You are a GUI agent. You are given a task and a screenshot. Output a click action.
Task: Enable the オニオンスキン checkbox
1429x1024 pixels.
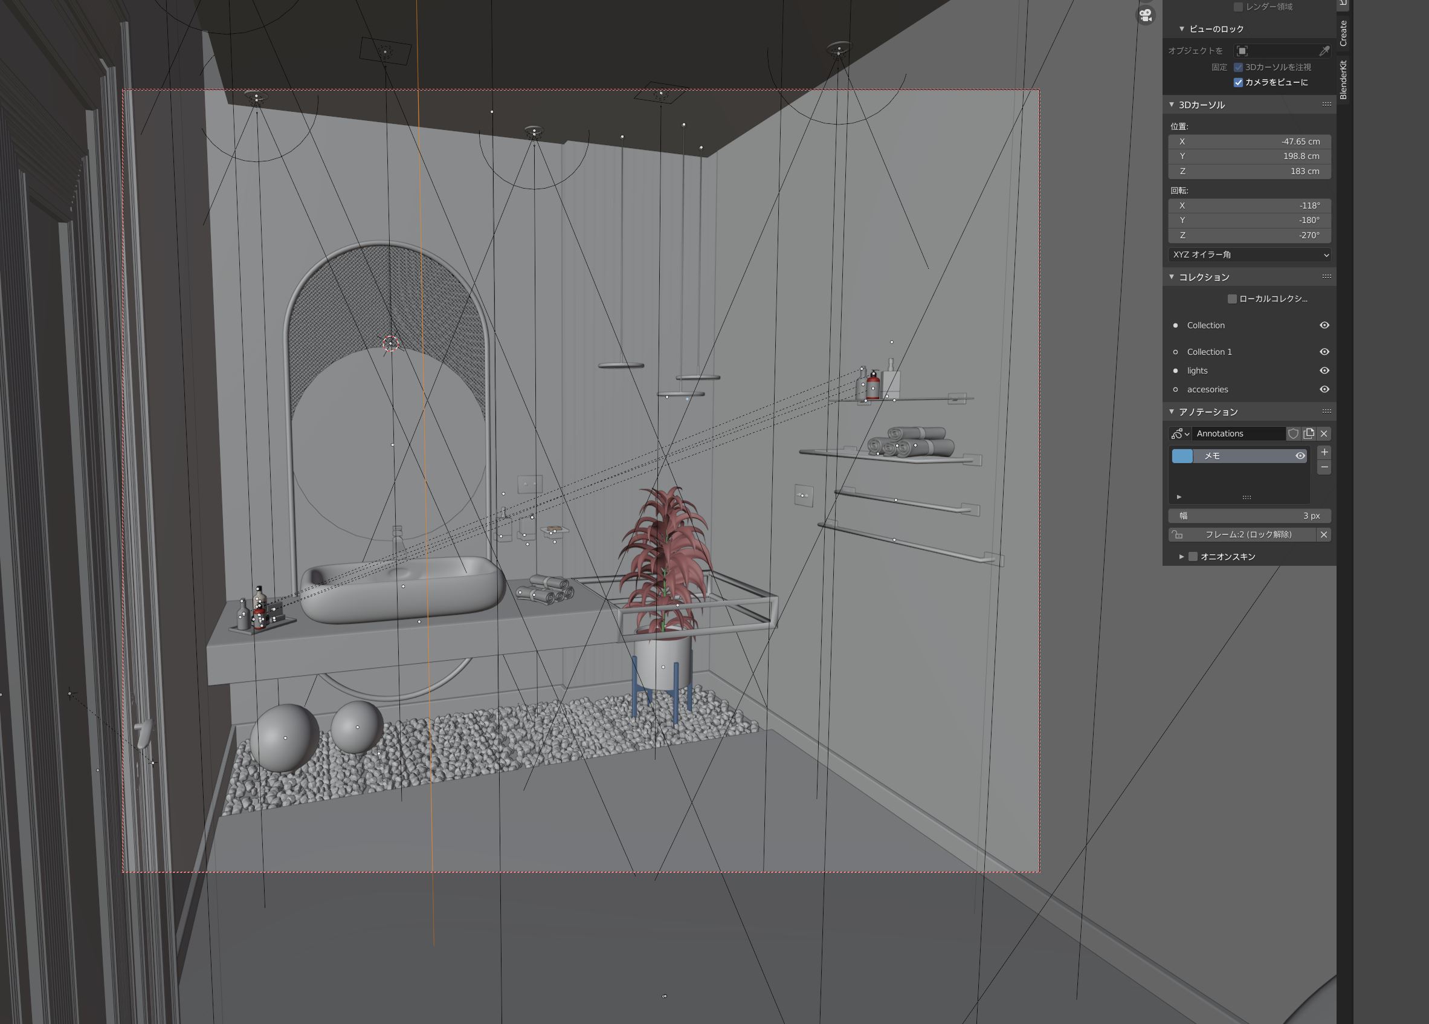click(1193, 556)
